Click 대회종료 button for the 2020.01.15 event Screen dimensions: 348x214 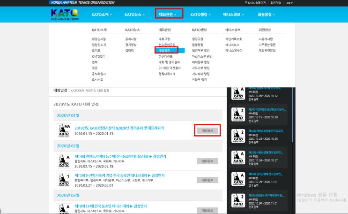coord(207,130)
